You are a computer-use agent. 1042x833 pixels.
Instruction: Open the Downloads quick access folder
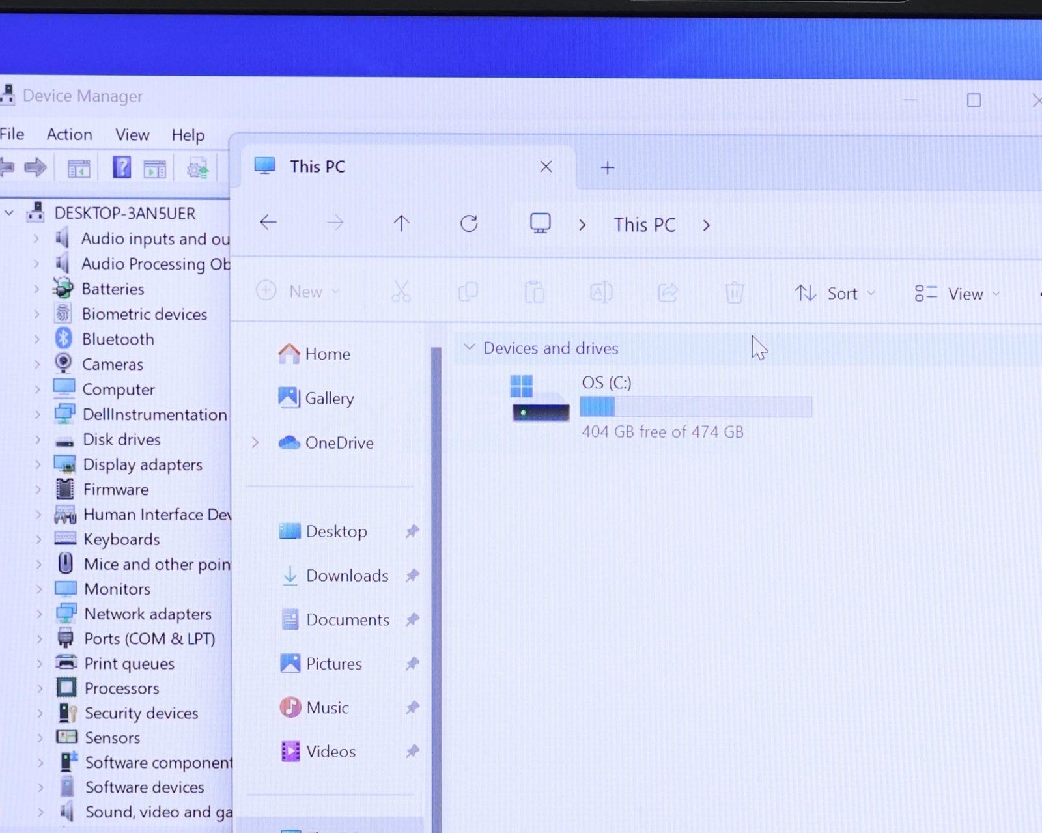pyautogui.click(x=346, y=576)
